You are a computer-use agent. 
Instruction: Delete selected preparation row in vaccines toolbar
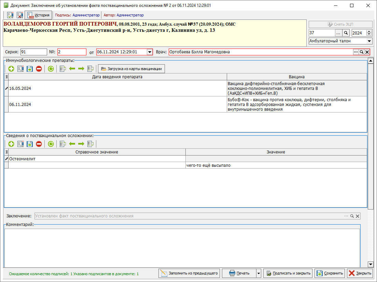click(x=39, y=69)
